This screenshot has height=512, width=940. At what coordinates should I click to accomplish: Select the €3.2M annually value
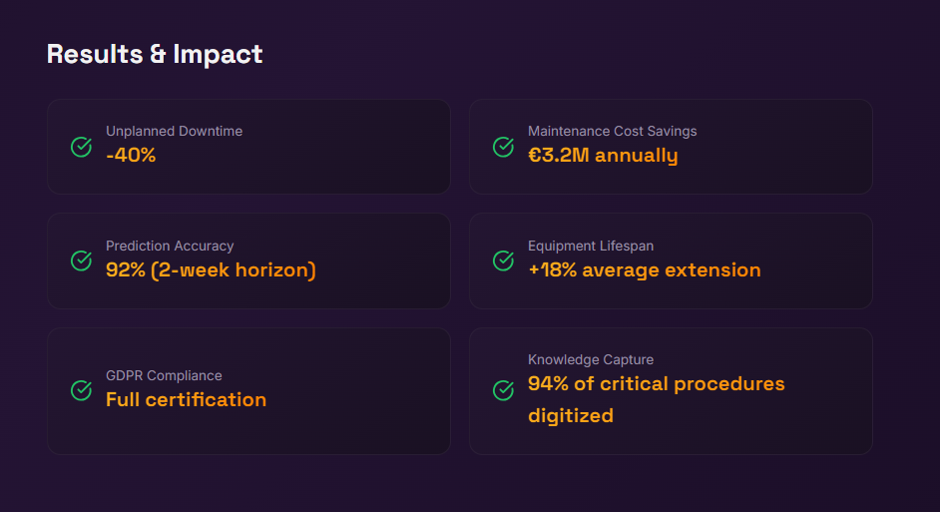(x=603, y=156)
